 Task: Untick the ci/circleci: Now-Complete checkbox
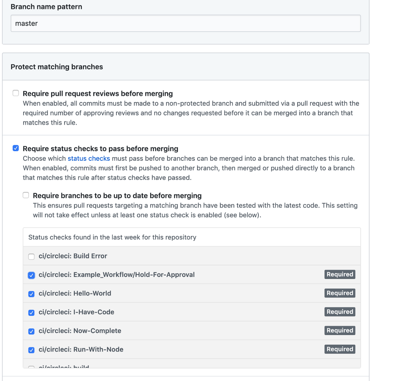point(31,331)
